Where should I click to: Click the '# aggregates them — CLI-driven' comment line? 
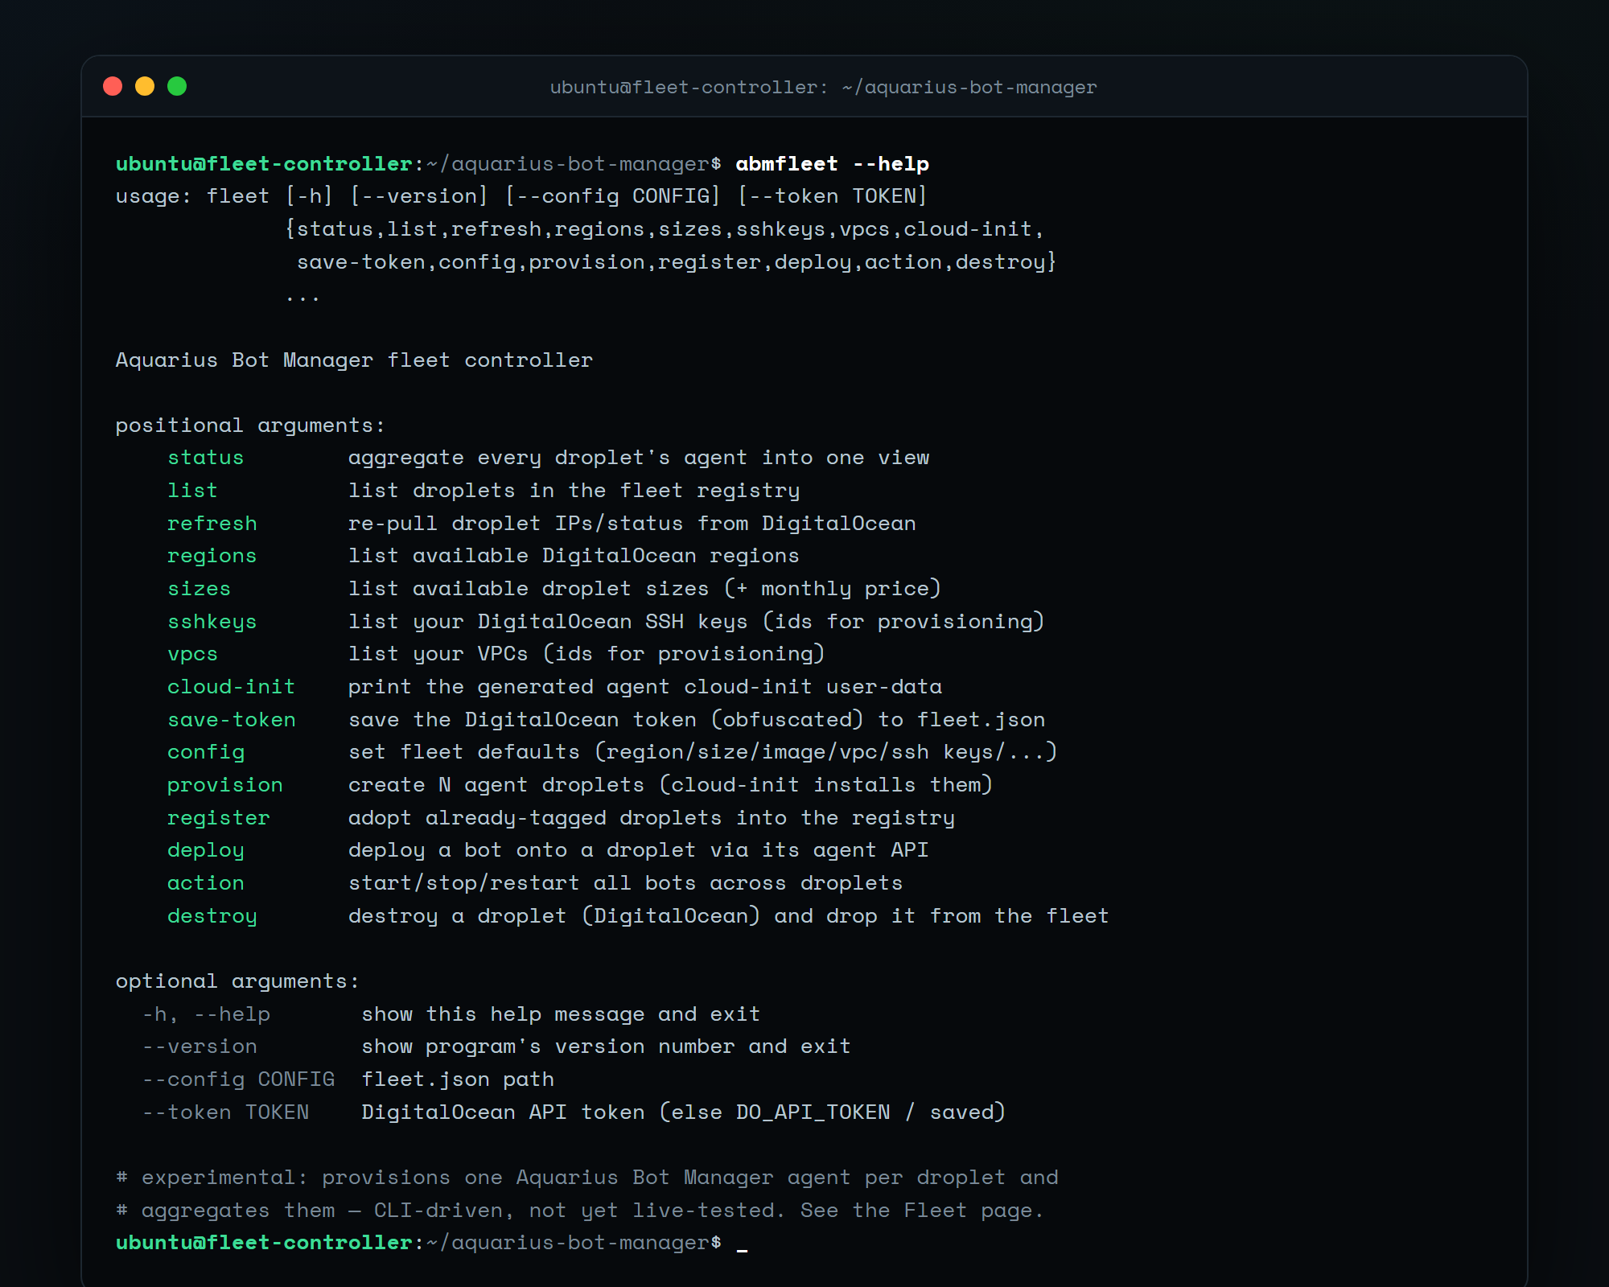(x=580, y=1211)
